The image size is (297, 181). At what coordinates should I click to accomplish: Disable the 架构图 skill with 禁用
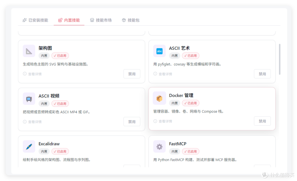point(132,74)
